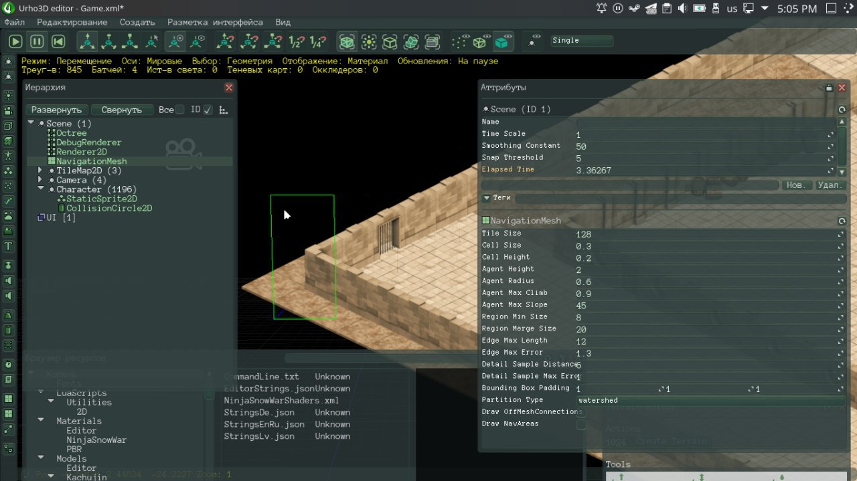Click the Text3D 'T' icon in sidebar

point(8,246)
